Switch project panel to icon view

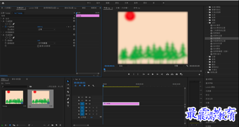click(10, 125)
